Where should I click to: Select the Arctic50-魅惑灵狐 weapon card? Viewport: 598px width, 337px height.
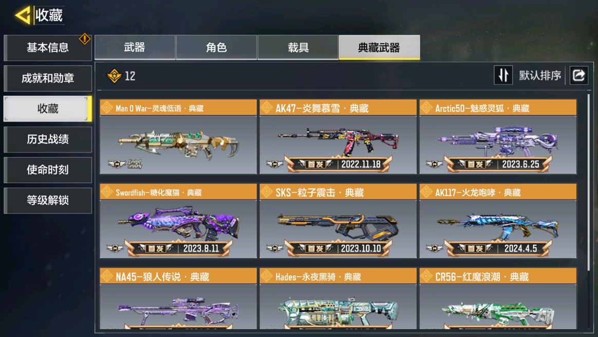(498, 137)
